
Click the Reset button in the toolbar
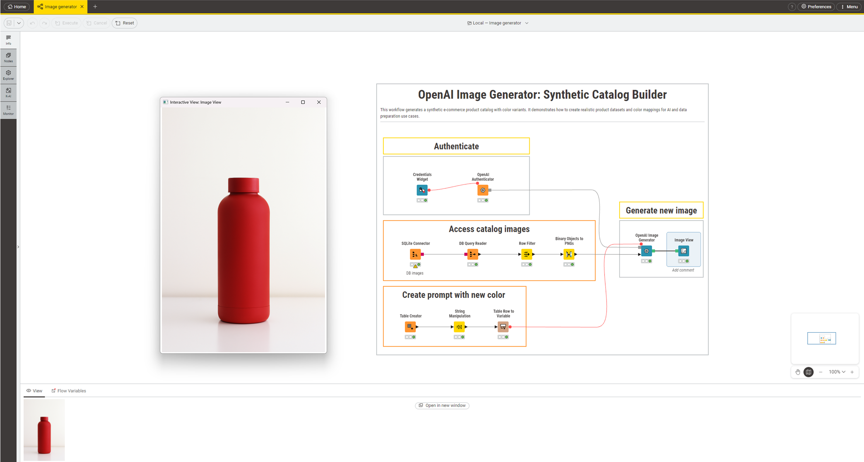click(x=124, y=23)
